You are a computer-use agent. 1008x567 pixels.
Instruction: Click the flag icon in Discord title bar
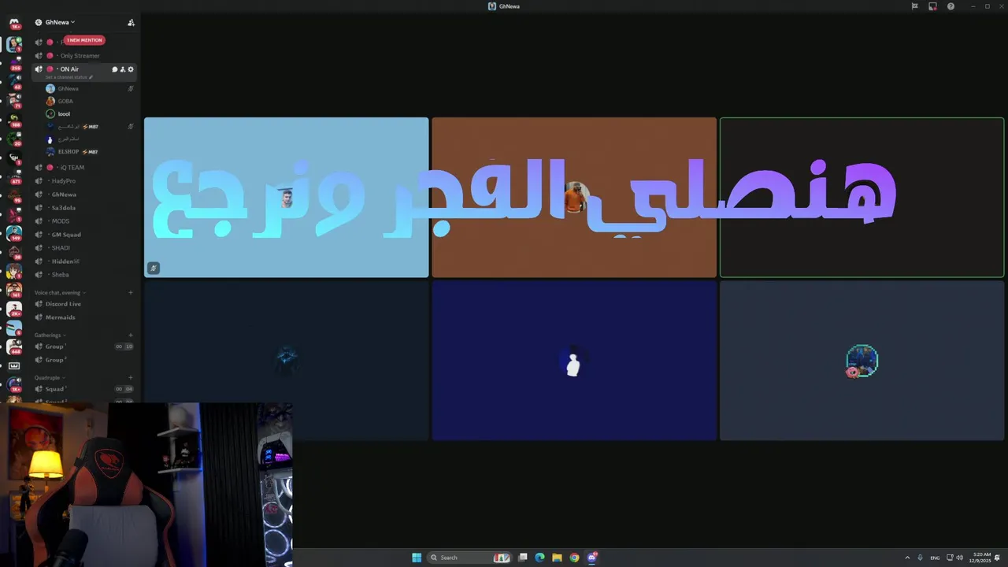[x=914, y=6]
